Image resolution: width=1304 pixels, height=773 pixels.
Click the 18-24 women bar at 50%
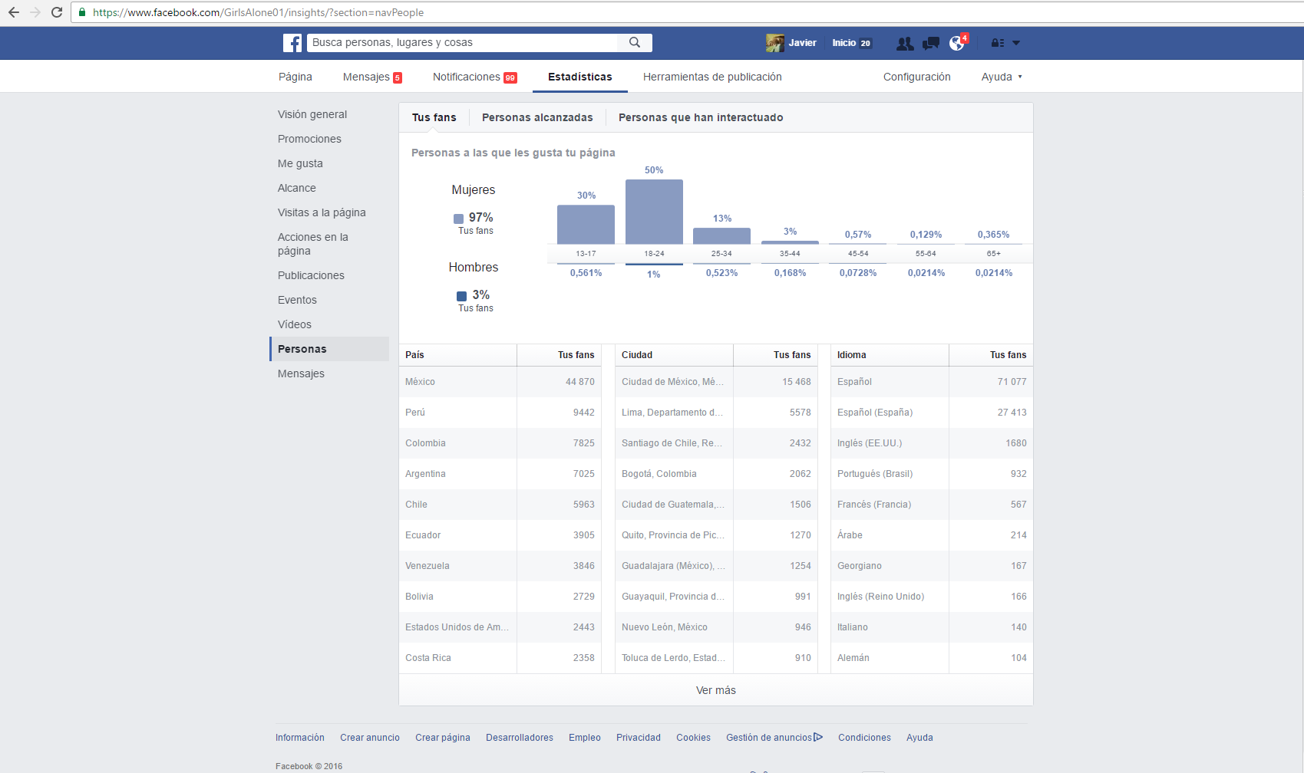[654, 212]
